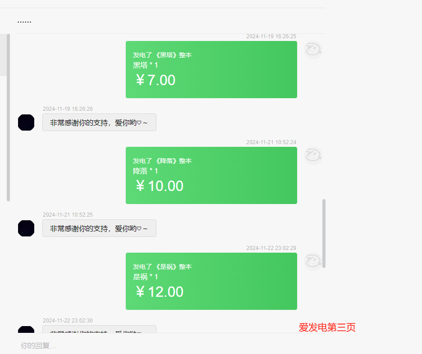Screen dimensions: 422x354
Task: Click the avatar beside the 《是祸》 payment card
Action: (x=313, y=262)
